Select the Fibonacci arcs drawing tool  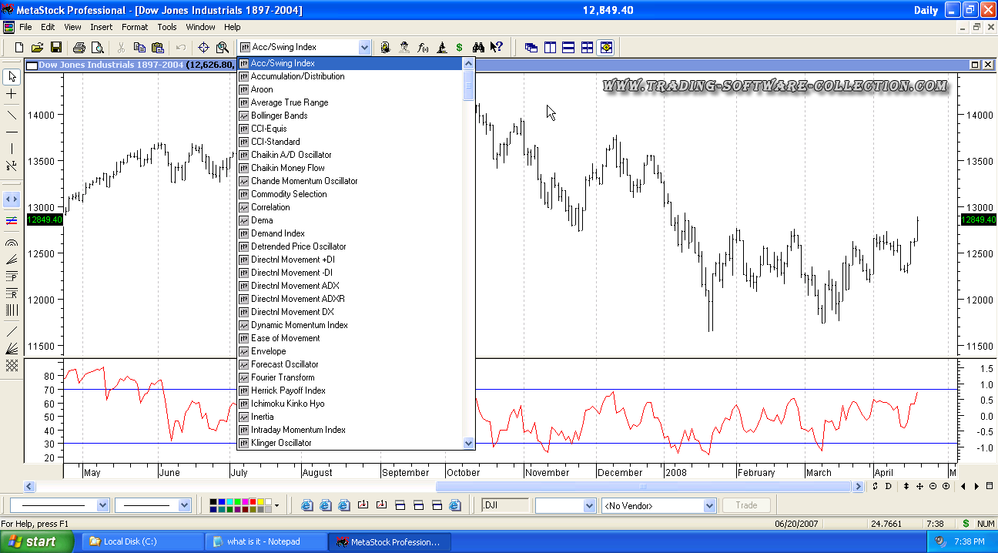click(12, 243)
